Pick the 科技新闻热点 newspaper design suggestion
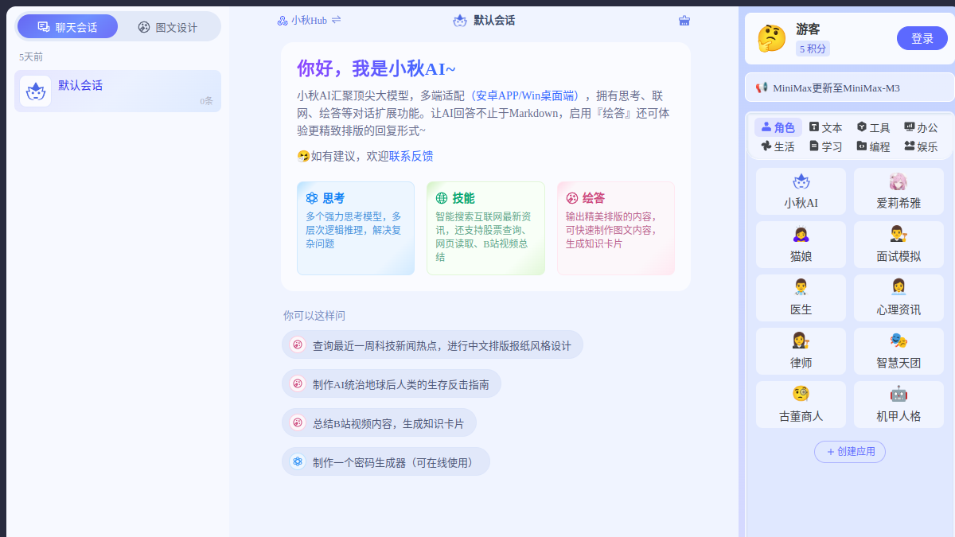Image resolution: width=955 pixels, height=537 pixels. (432, 345)
